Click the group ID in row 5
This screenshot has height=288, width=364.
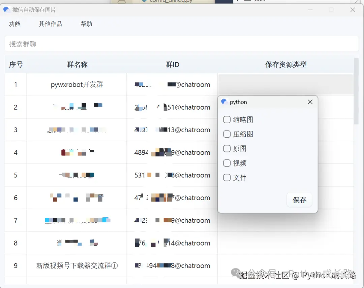click(x=172, y=175)
